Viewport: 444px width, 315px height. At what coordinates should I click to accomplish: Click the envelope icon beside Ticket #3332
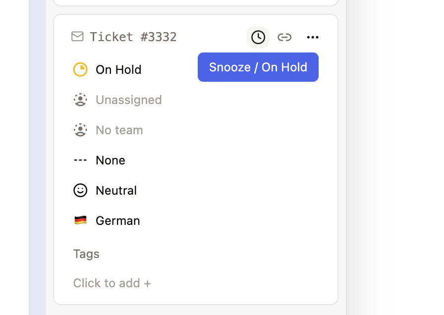[77, 37]
